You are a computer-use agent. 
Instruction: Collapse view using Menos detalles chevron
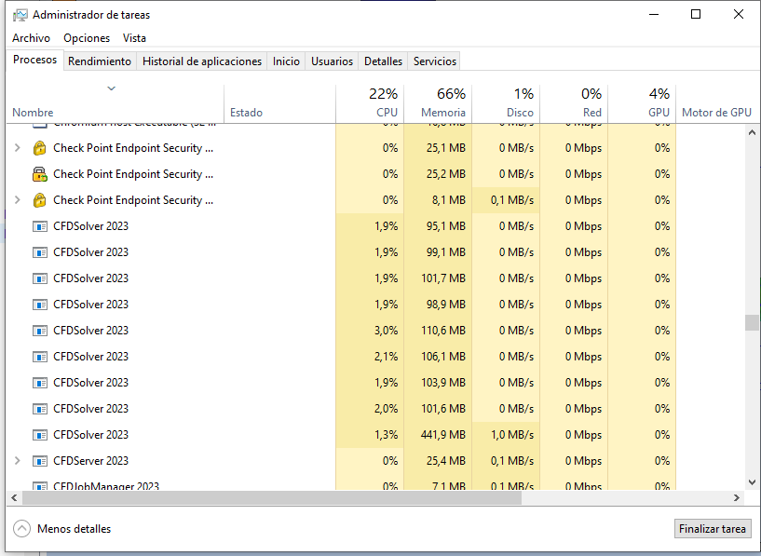tap(20, 528)
